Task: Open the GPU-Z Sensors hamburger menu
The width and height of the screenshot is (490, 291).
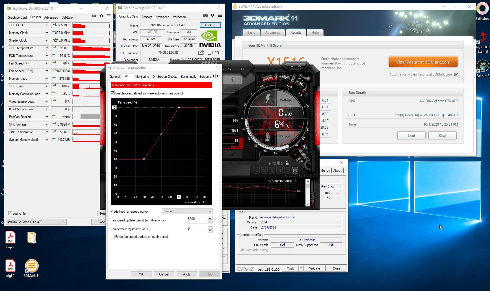Action: click(109, 16)
